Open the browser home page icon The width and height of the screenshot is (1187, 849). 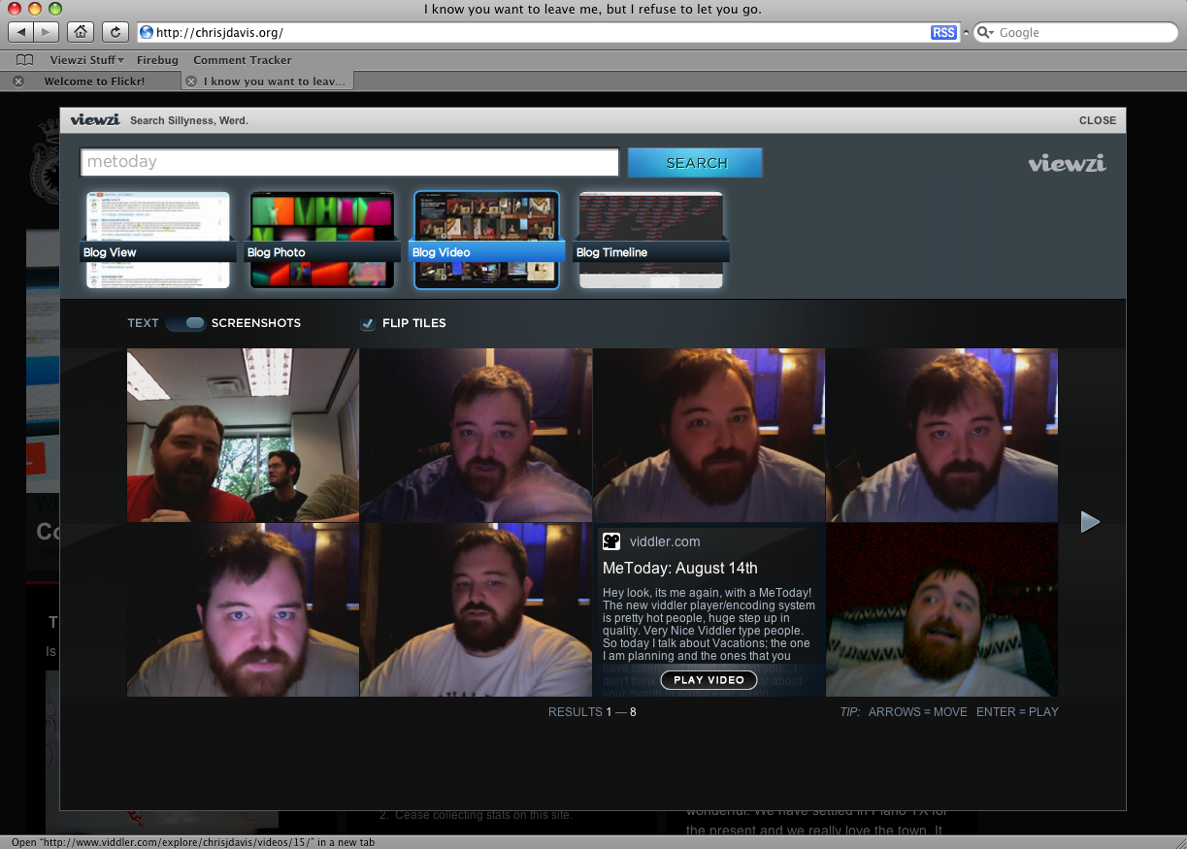click(x=82, y=32)
